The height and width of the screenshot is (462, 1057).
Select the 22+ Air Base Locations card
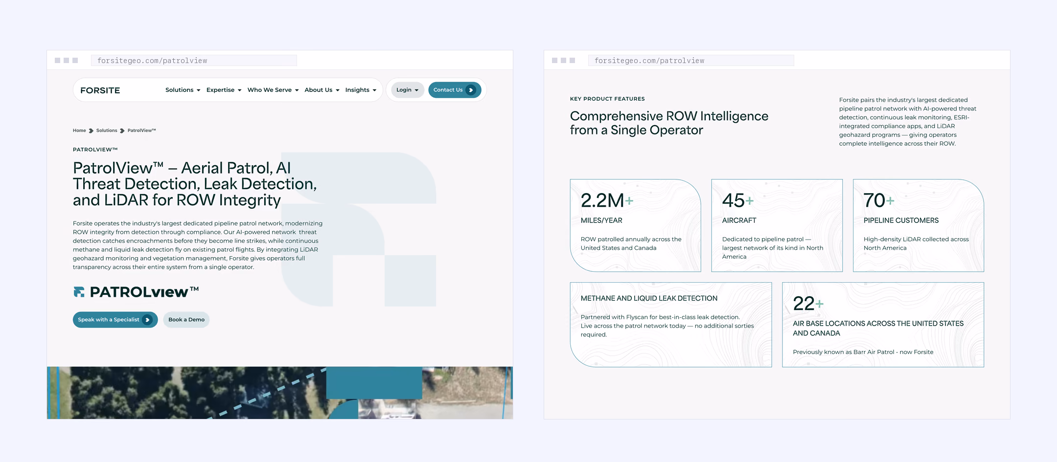click(883, 325)
